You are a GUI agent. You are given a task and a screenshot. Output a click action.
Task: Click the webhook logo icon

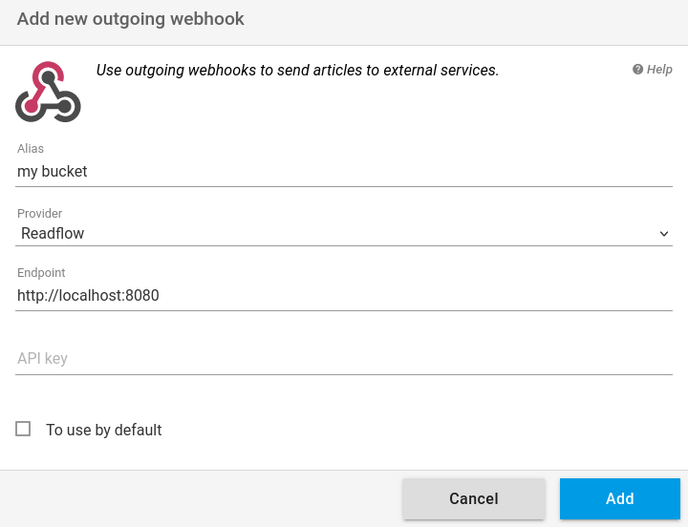click(48, 92)
